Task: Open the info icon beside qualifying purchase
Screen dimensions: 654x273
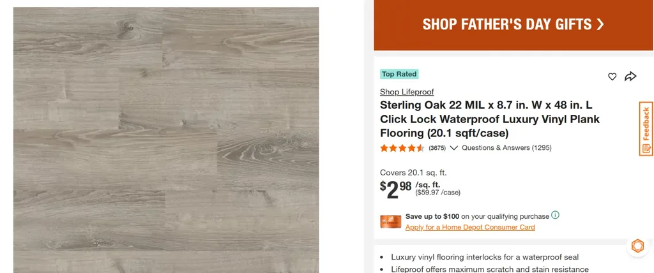Action: tap(555, 215)
